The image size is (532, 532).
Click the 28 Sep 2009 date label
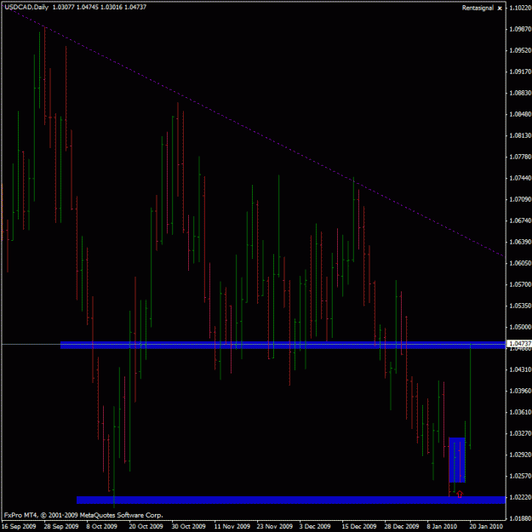click(x=61, y=527)
